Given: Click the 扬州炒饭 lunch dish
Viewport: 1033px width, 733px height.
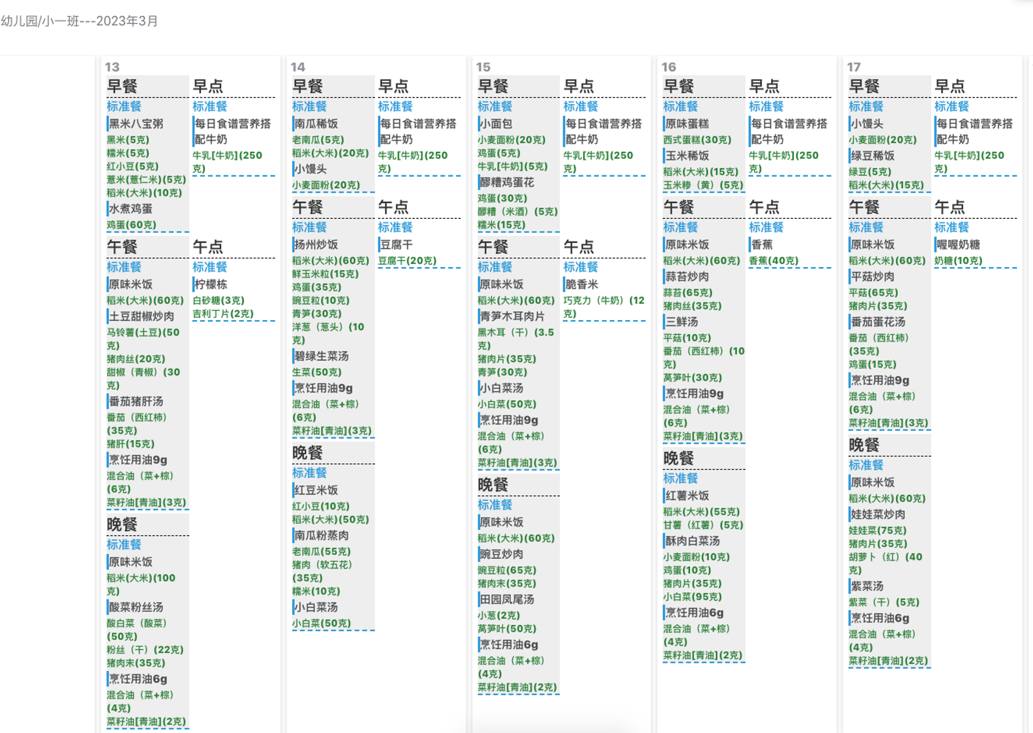Looking at the screenshot, I should [x=315, y=244].
